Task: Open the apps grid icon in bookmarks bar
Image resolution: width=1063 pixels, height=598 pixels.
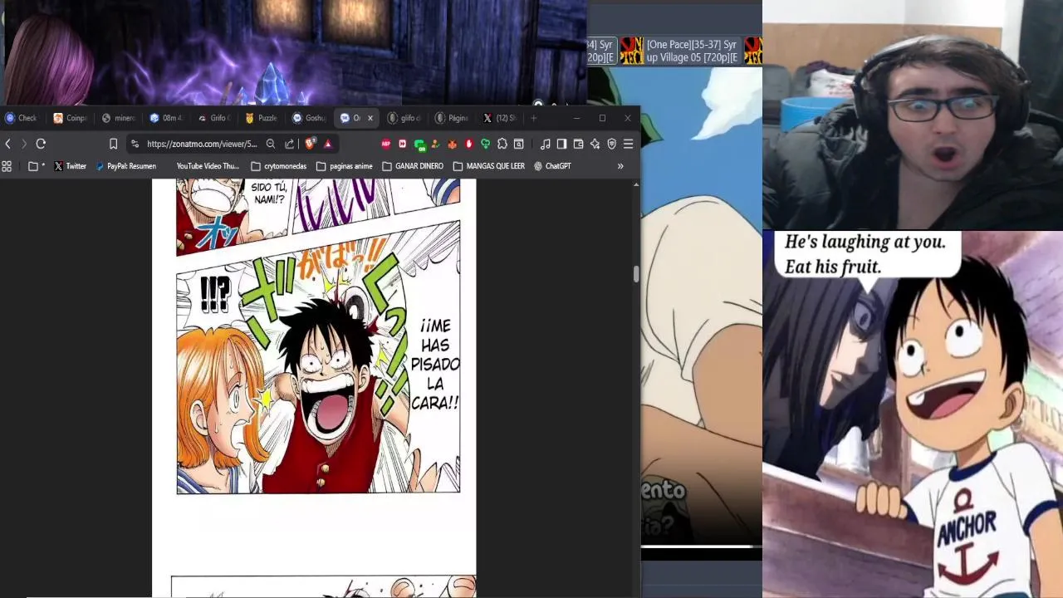Action: click(7, 166)
